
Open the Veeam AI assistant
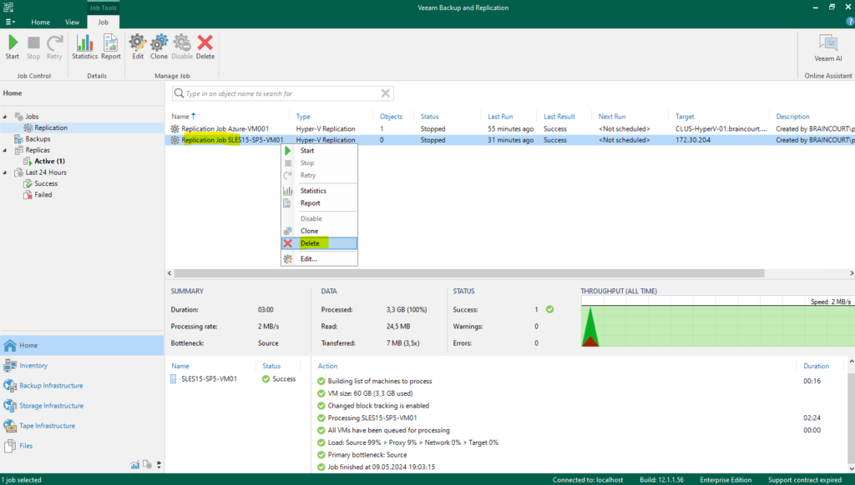click(x=827, y=48)
